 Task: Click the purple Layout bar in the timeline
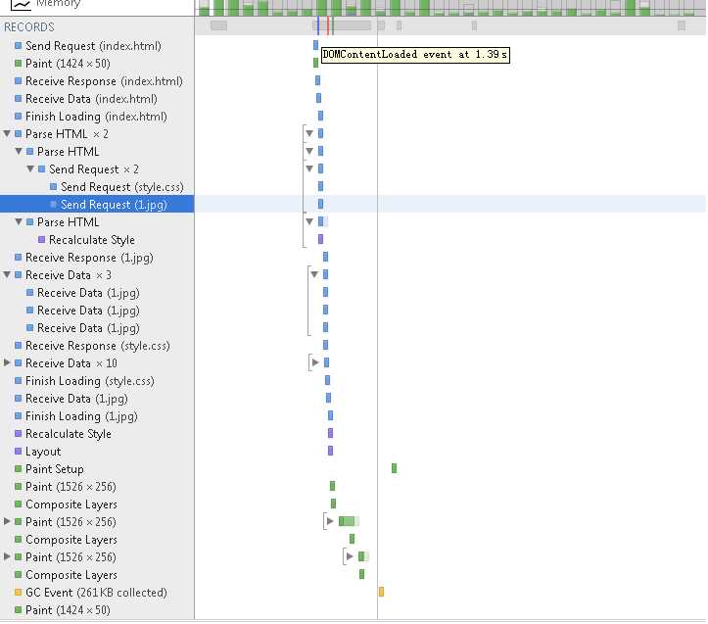click(331, 451)
